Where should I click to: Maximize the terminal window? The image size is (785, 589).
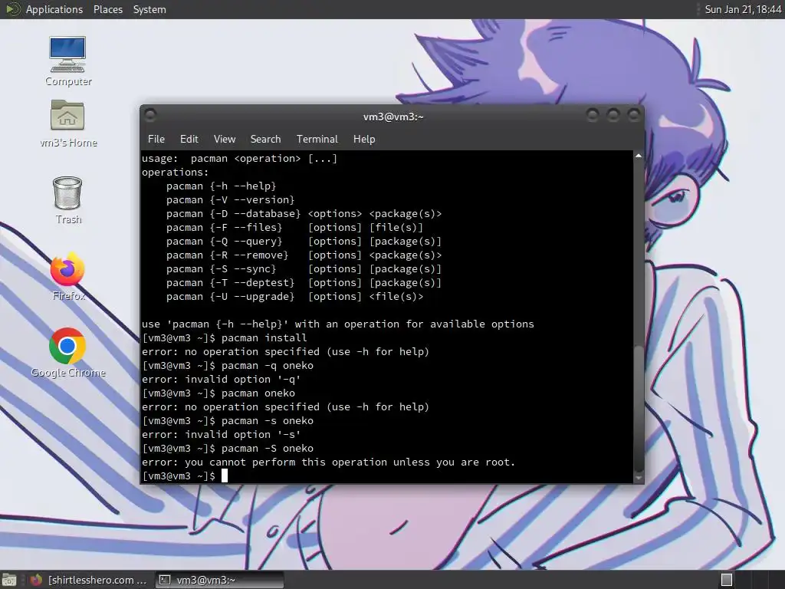point(613,116)
